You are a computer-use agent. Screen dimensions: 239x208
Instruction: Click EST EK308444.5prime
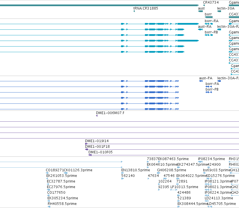pyautogui.click(x=193, y=204)
